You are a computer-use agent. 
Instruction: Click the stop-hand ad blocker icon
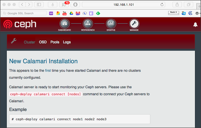[75, 4]
